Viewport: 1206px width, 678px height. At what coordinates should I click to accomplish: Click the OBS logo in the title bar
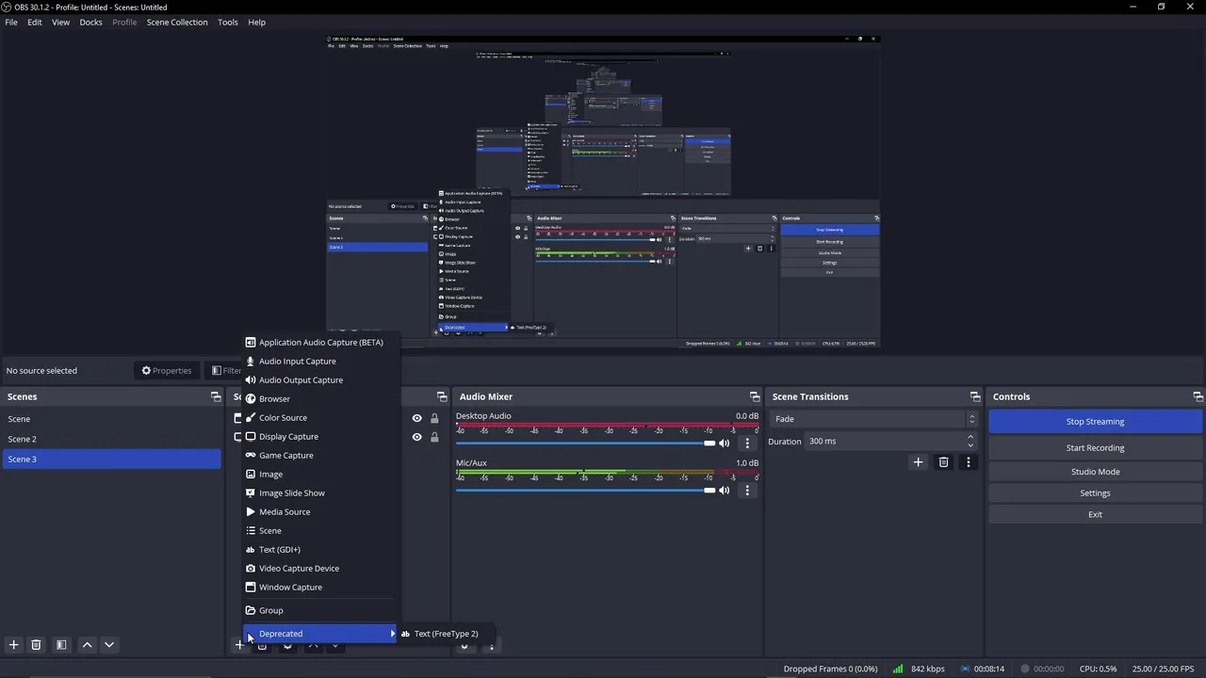tap(7, 7)
